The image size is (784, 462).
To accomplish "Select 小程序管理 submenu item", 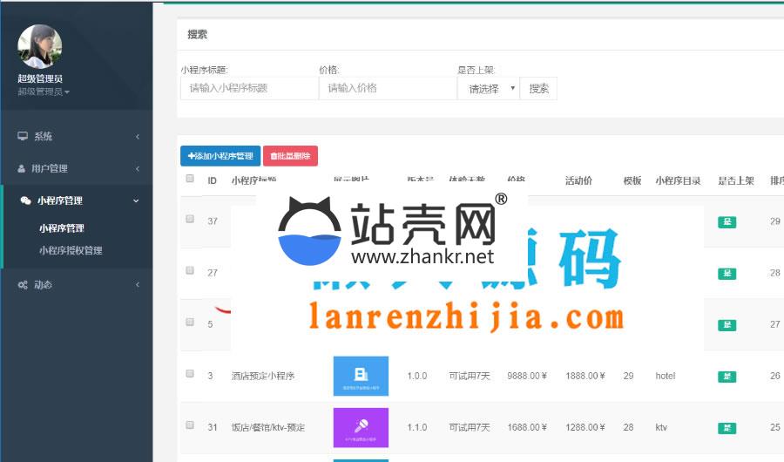I will click(x=62, y=228).
